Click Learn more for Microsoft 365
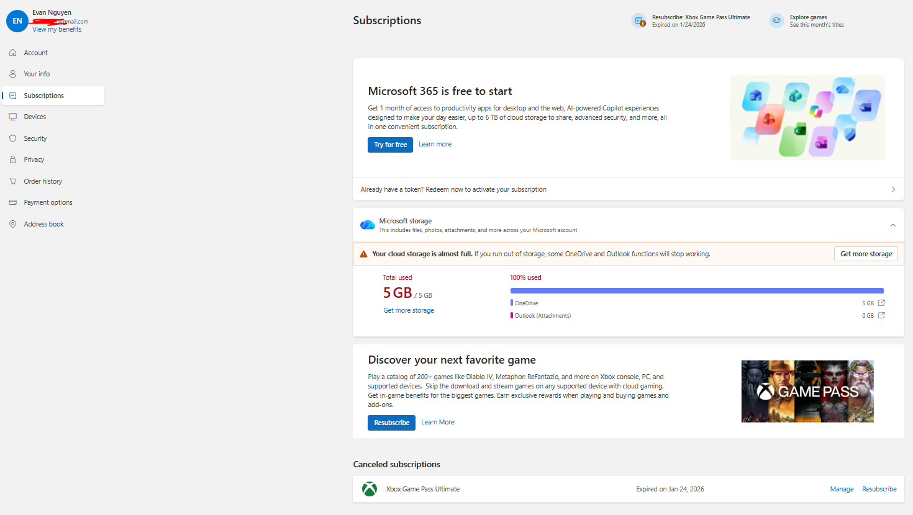This screenshot has width=913, height=515. coord(435,144)
